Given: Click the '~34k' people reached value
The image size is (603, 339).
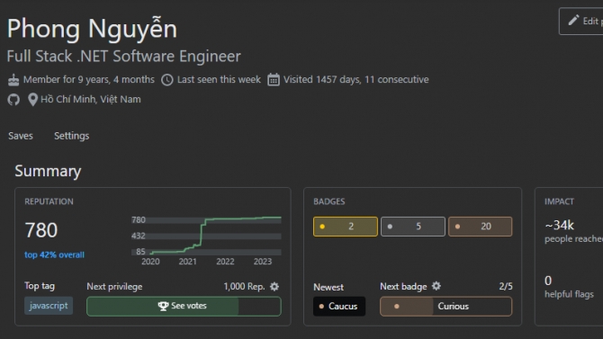Looking at the screenshot, I should [x=560, y=225].
